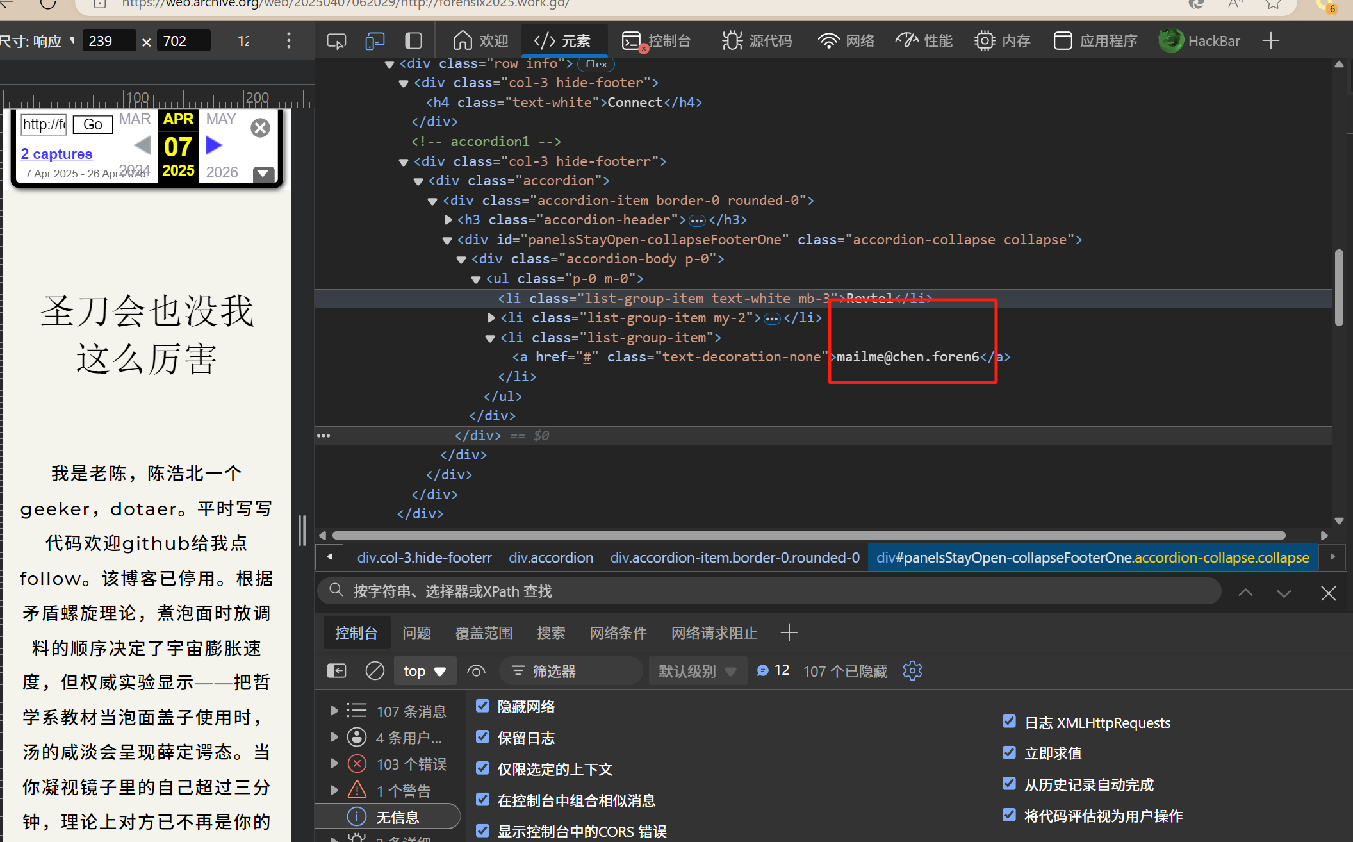Open the 2 captures link

[56, 154]
